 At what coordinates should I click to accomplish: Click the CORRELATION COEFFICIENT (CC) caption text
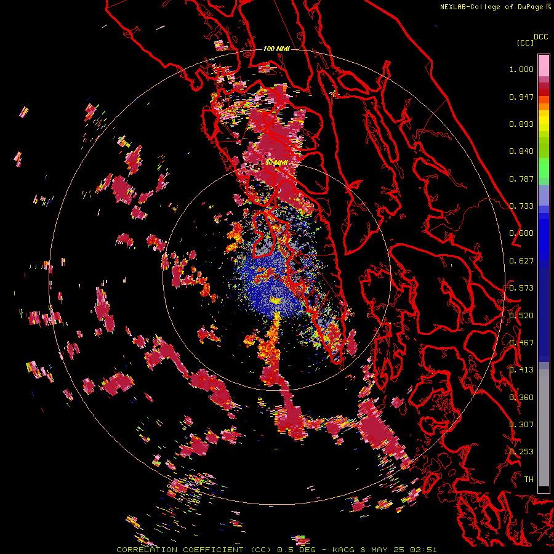194,550
